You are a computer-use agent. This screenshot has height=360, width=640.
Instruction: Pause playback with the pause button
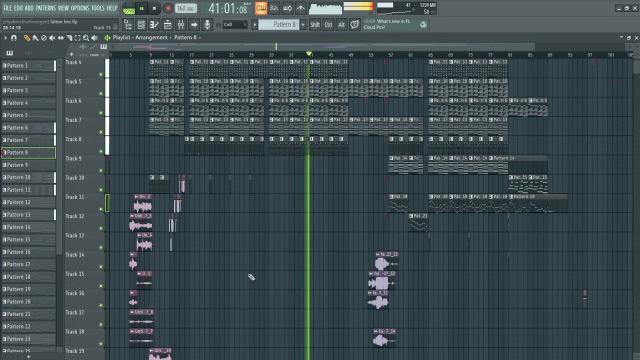coord(141,8)
